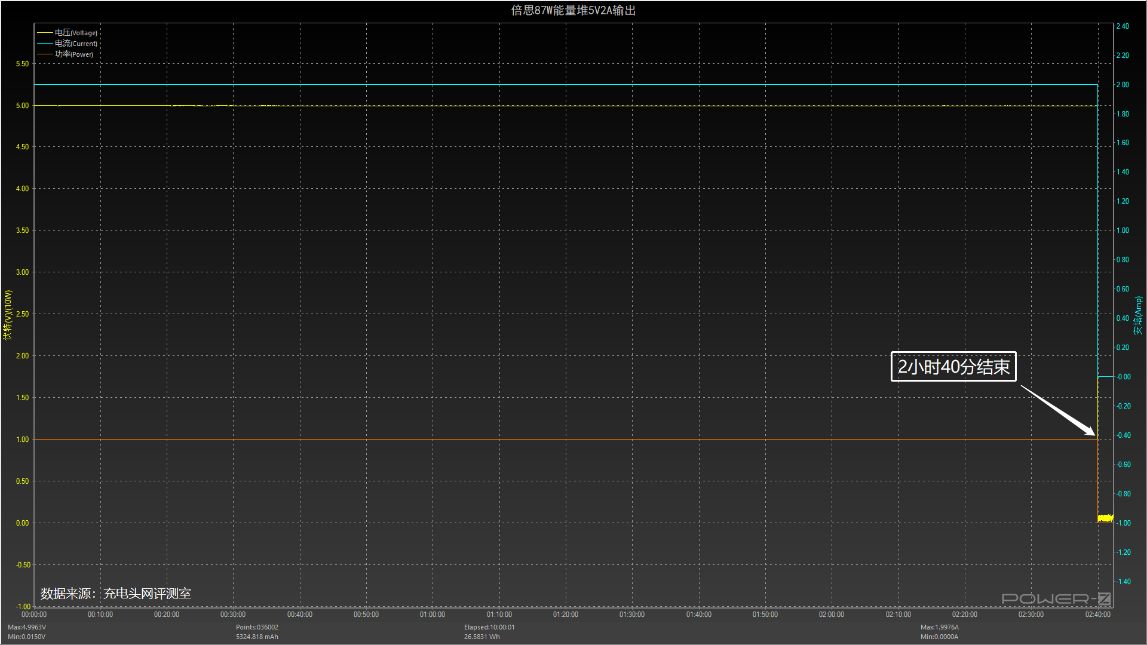Click the Points:036002 status readout

[257, 627]
